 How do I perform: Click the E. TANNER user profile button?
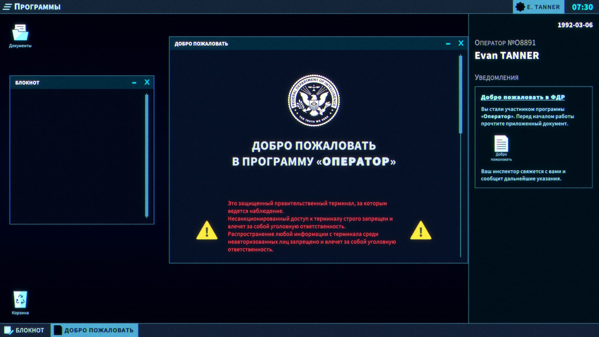(x=538, y=7)
